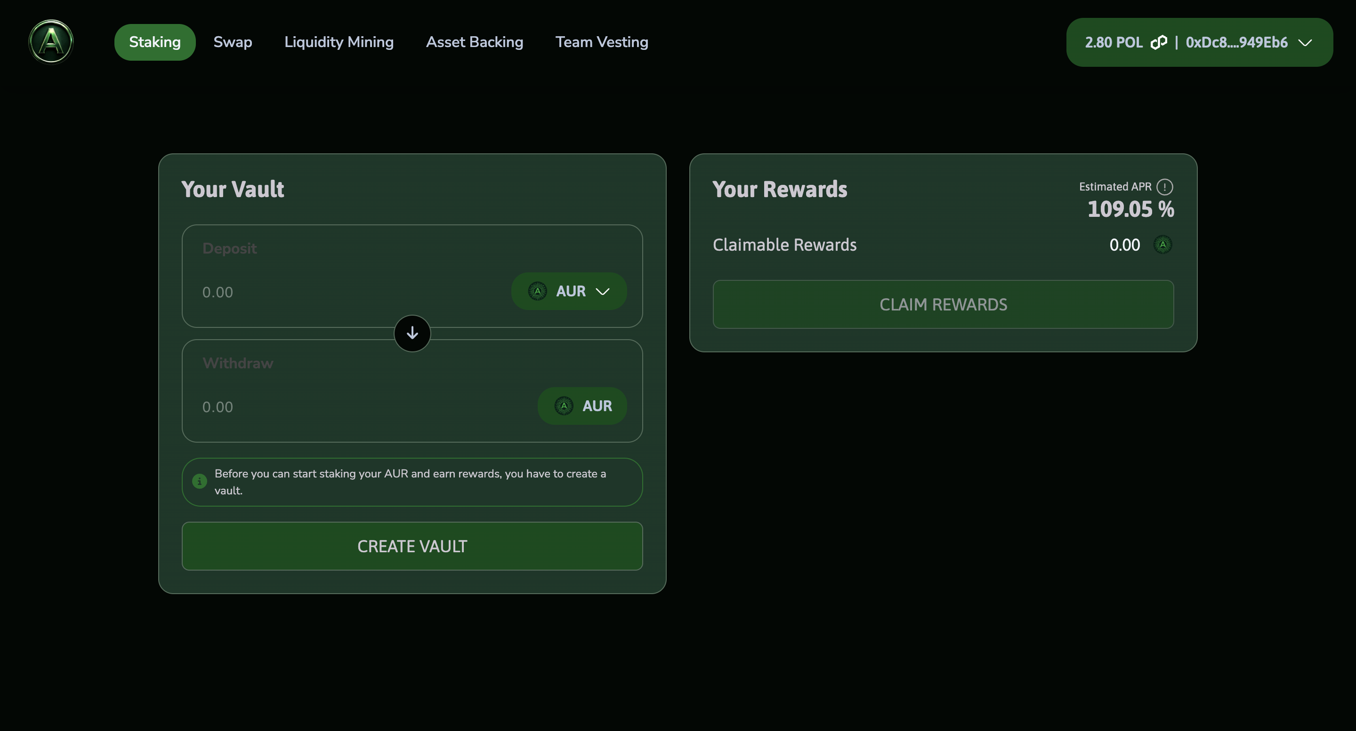The height and width of the screenshot is (731, 1356).
Task: Click the Estimated APR info icon
Action: coord(1164,187)
